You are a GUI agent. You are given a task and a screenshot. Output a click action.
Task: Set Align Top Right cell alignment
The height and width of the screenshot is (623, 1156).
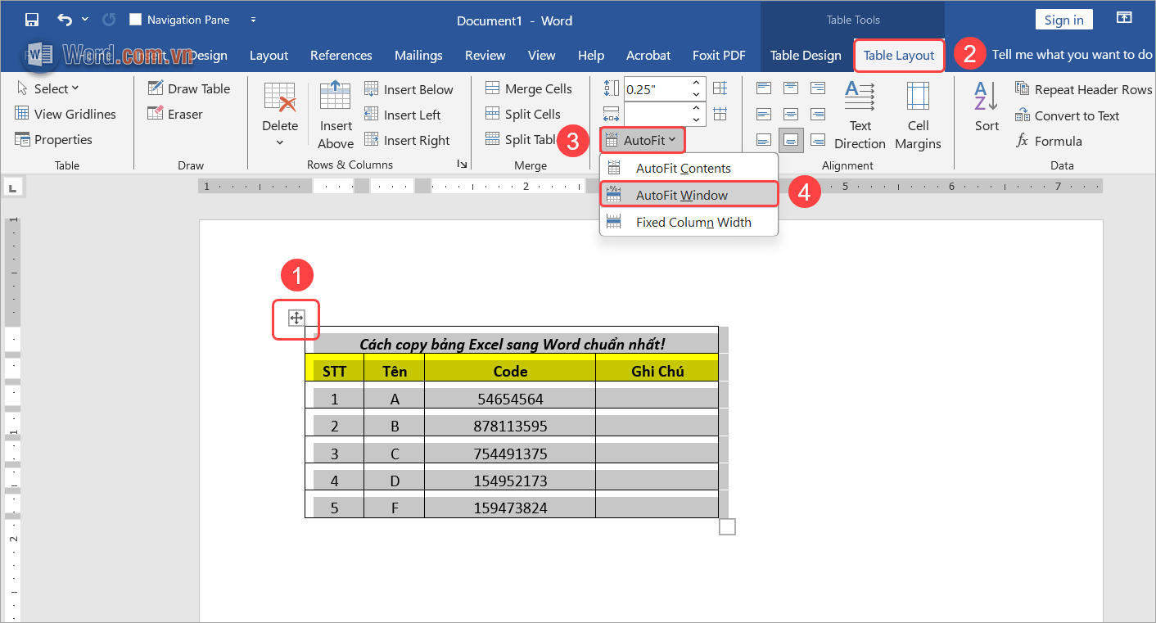pos(817,88)
